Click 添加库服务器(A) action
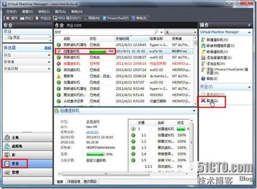This screenshot has width=257, height=189. coord(216,58)
